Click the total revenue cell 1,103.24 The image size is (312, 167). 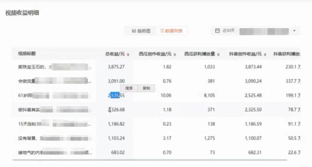click(x=116, y=138)
